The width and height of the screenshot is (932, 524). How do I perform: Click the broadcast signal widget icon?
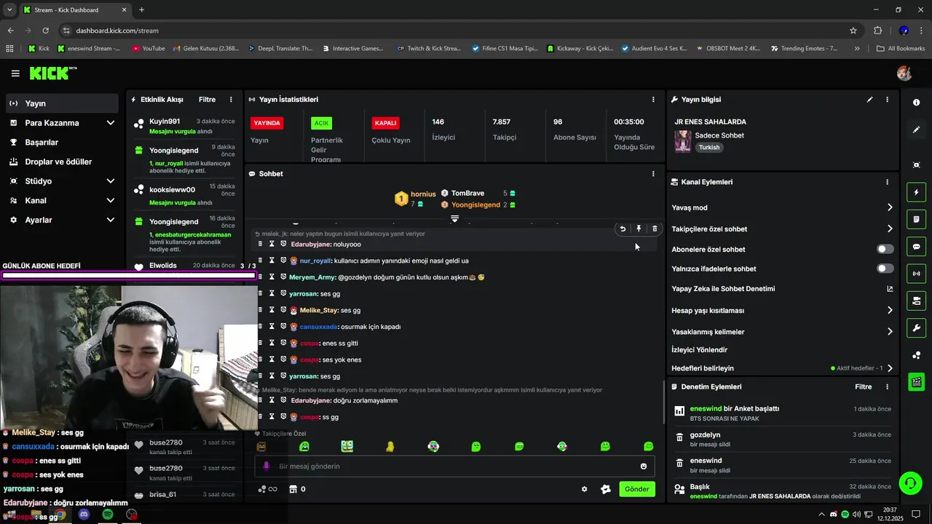click(x=916, y=274)
